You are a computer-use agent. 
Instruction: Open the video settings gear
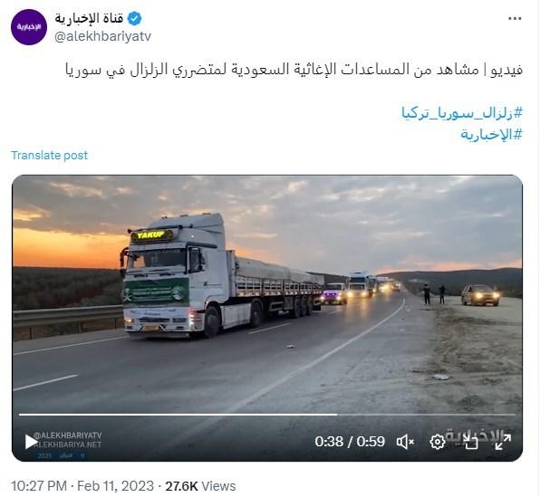coord(438,442)
